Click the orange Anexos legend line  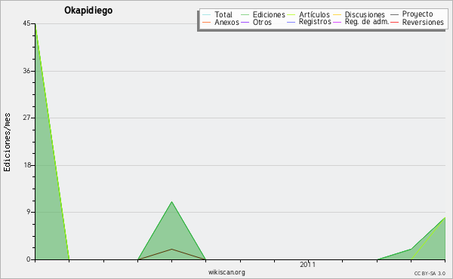(x=207, y=23)
